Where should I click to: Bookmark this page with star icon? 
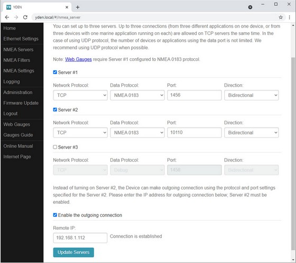click(281, 17)
